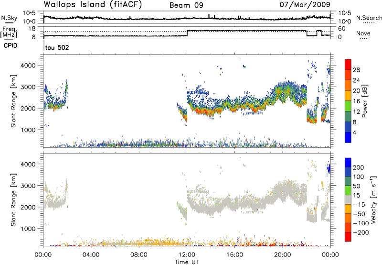The width and height of the screenshot is (382, 265).
Task: Click the '08:00' time axis tick label
Action: click(x=139, y=255)
